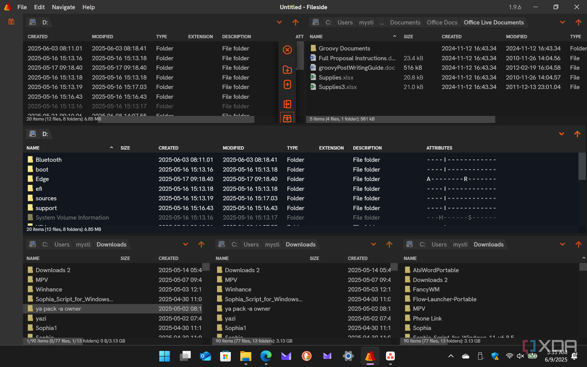Click computer icon in top-left D: pane
Viewport: 587px width, 367px height.
pyautogui.click(x=32, y=22)
